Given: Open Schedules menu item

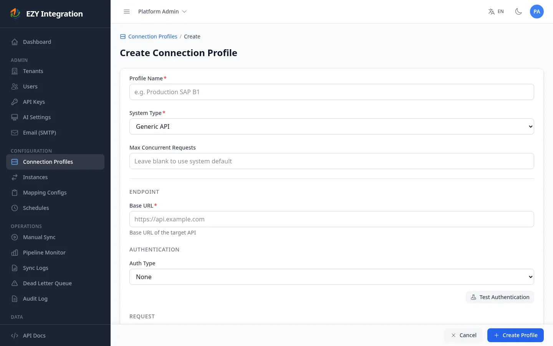Looking at the screenshot, I should 55,208.
